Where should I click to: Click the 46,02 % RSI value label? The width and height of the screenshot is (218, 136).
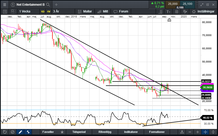(x=207, y=118)
